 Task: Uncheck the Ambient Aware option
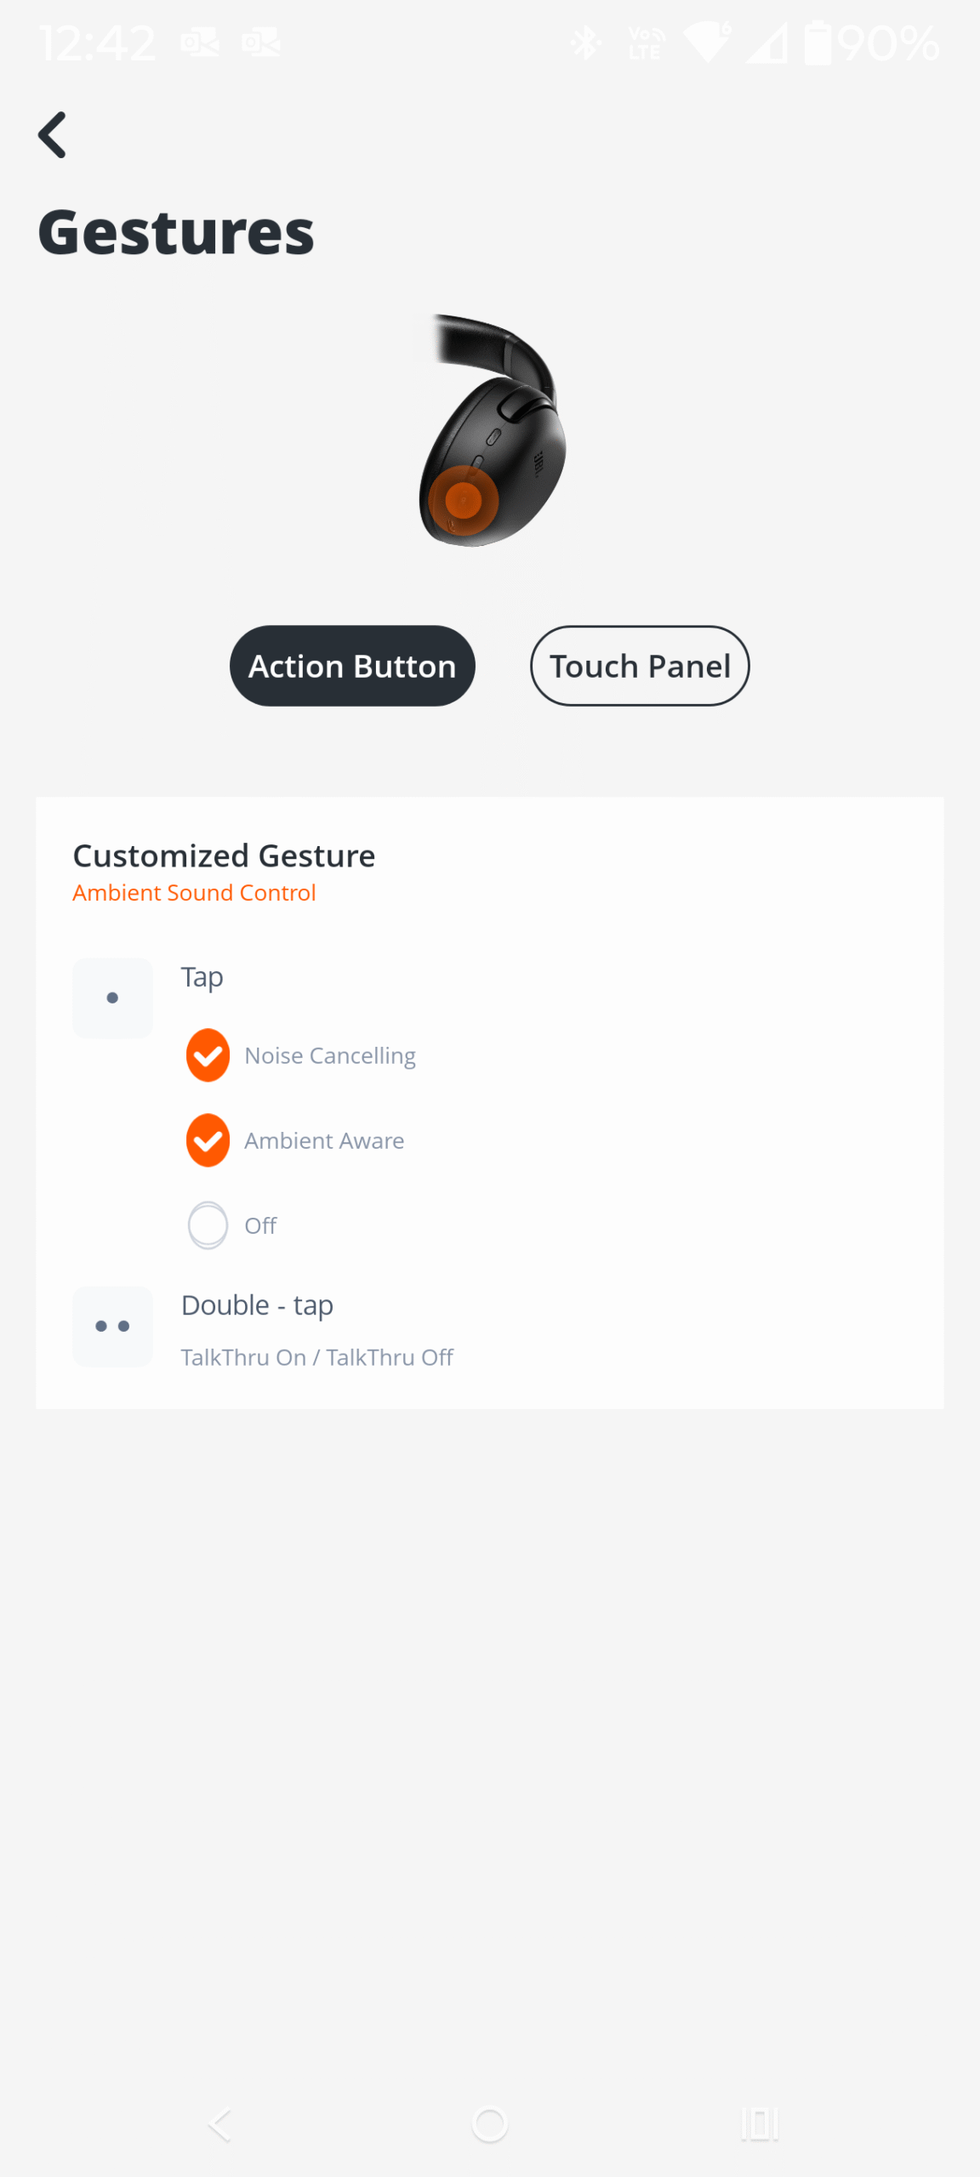tap(208, 1140)
